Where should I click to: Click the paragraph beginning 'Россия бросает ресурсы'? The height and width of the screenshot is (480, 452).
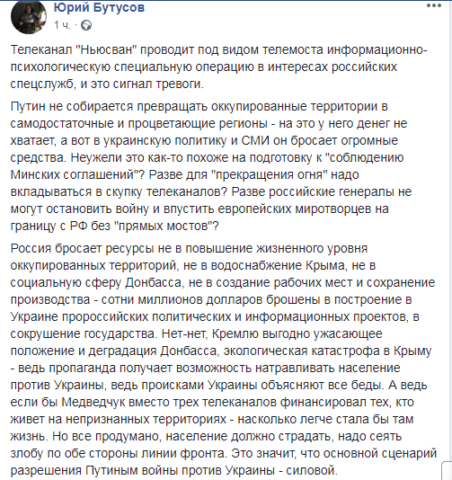(224, 359)
